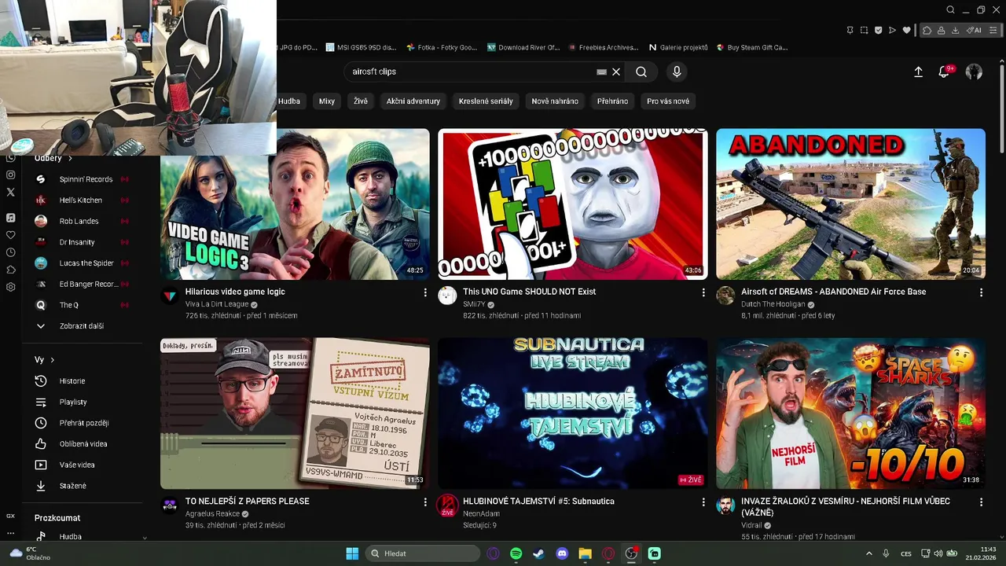Open browsing history clock icon in the sidebar

(11, 252)
